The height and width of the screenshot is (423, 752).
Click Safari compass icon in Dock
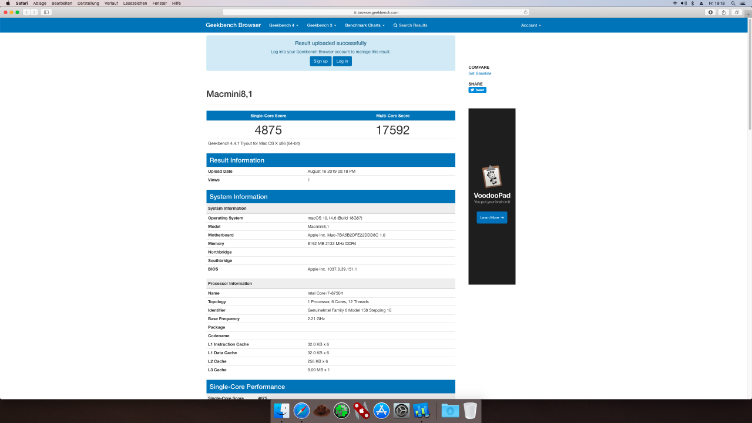pyautogui.click(x=302, y=411)
